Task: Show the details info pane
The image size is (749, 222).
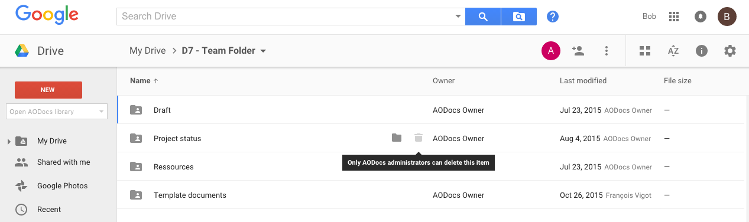Action: [x=702, y=51]
